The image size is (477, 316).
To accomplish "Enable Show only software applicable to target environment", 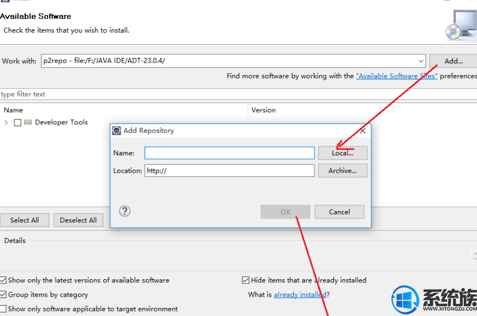I will click(3, 309).
